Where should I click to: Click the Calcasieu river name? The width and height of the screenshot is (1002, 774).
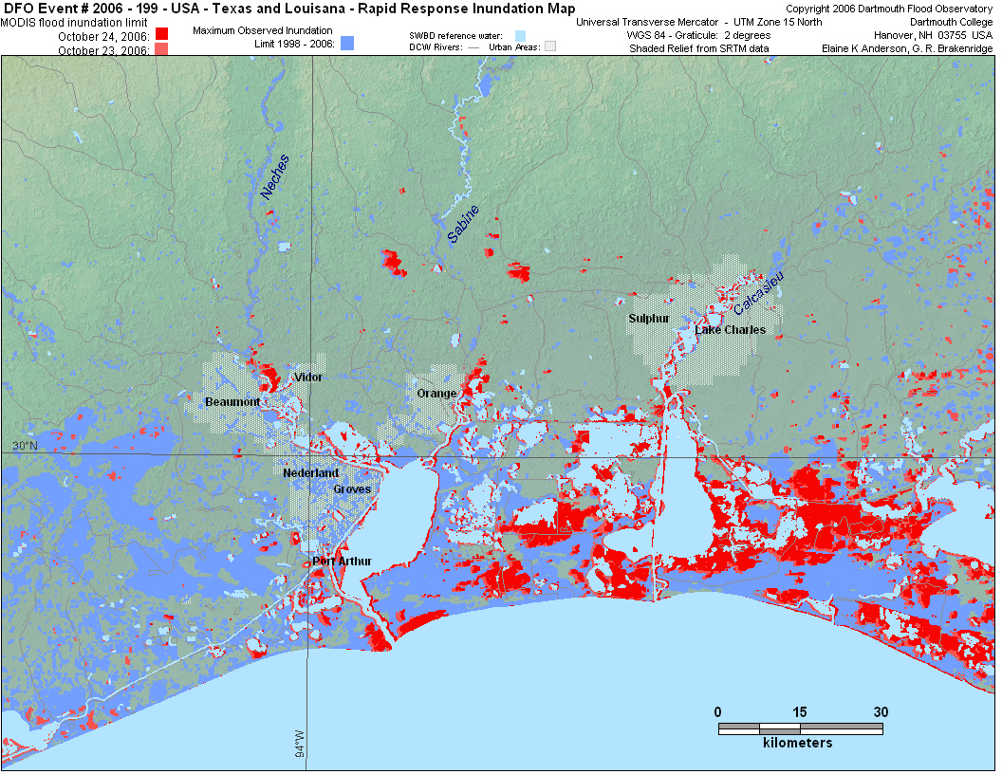(x=757, y=296)
